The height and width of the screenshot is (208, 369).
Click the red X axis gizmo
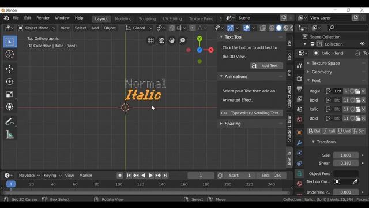coord(211,50)
